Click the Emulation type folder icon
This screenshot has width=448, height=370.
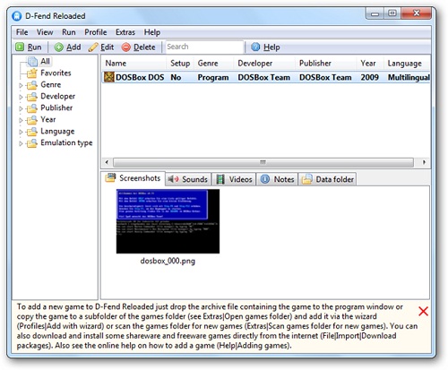[x=31, y=143]
